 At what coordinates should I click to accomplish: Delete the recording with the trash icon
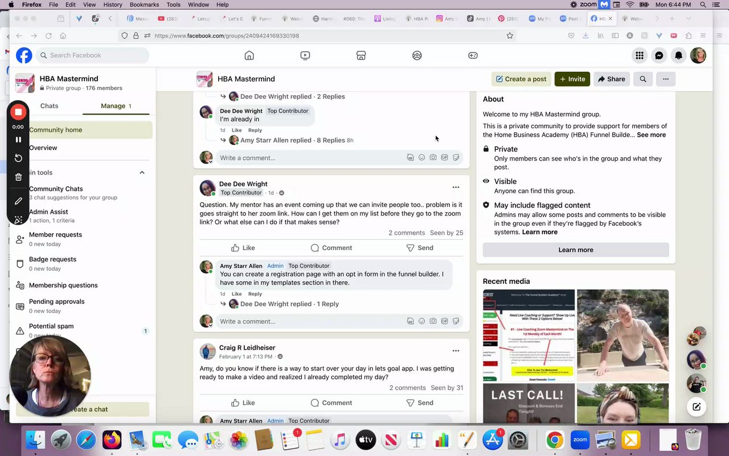pyautogui.click(x=18, y=177)
